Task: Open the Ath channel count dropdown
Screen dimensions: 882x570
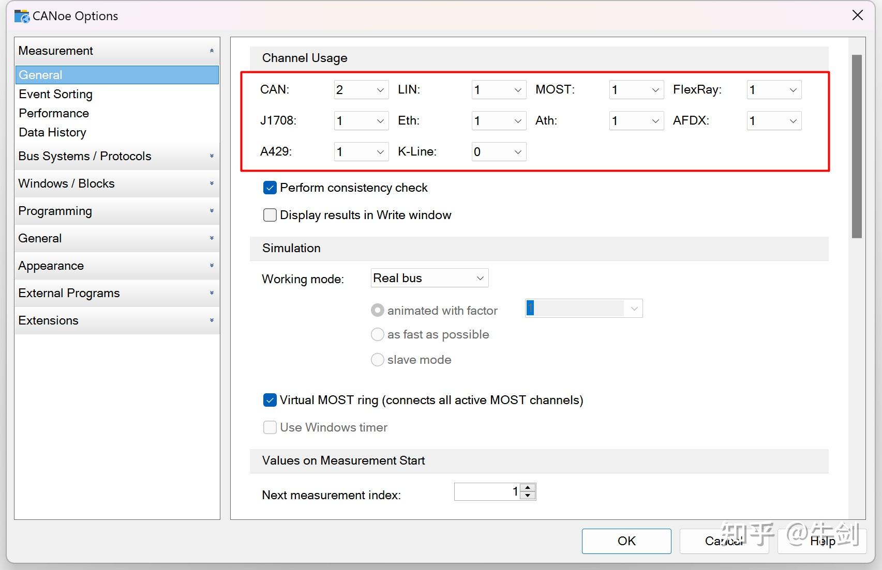Action: [x=636, y=121]
